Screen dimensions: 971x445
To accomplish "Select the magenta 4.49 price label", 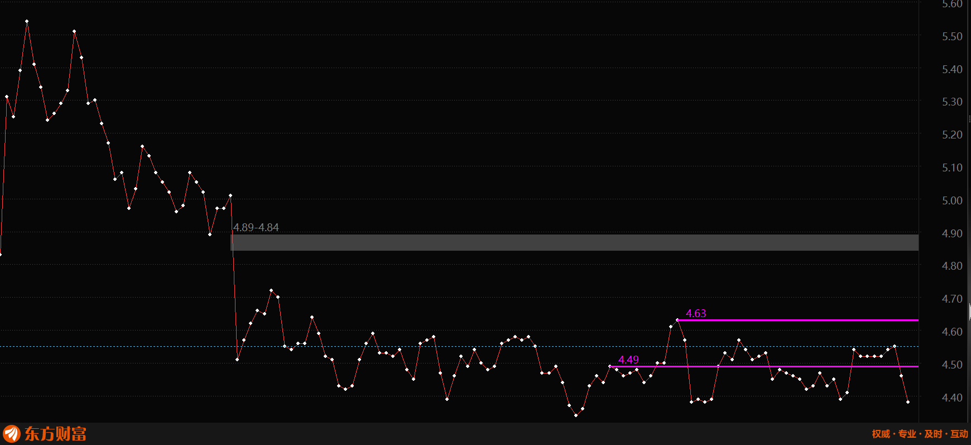I will pos(628,360).
